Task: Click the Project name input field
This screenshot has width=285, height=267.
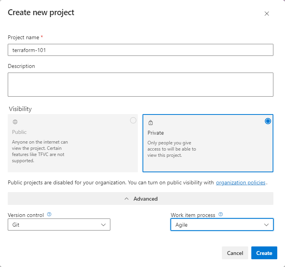Action: (x=140, y=50)
